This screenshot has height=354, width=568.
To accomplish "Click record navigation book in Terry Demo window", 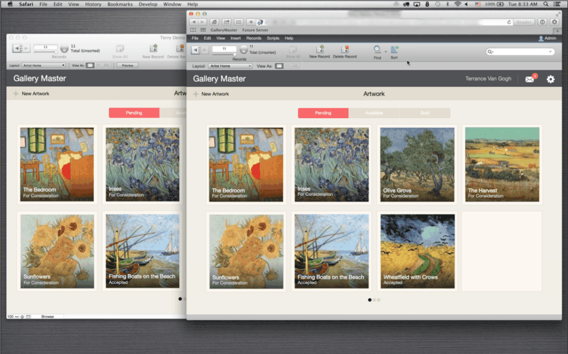I will 21,48.
